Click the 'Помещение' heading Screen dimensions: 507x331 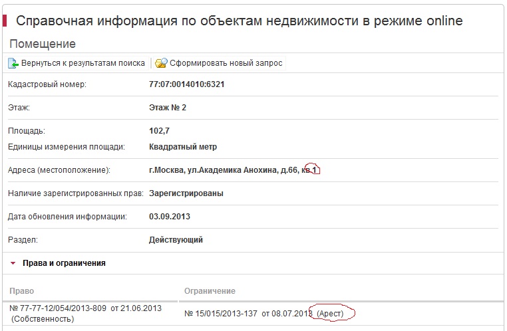(x=43, y=44)
